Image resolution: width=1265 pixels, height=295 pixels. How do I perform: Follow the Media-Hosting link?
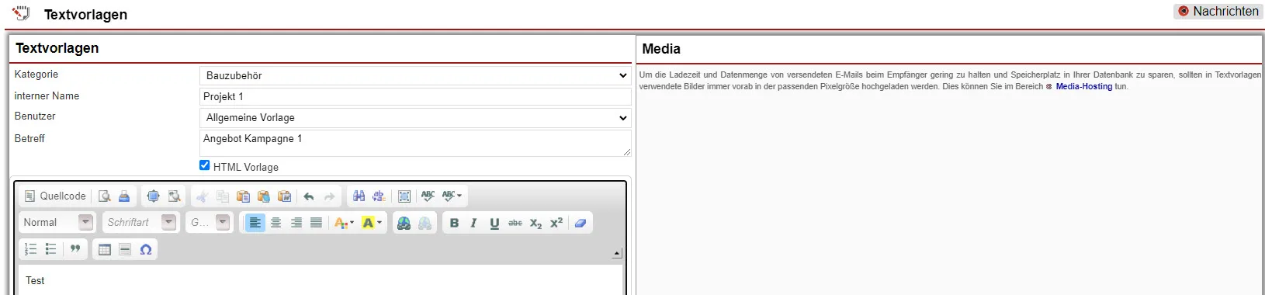1083,86
